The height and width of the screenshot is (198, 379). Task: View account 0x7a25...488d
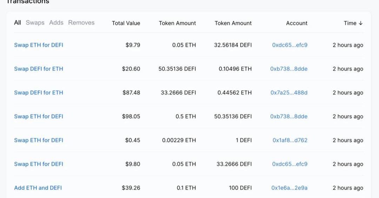pyautogui.click(x=289, y=93)
